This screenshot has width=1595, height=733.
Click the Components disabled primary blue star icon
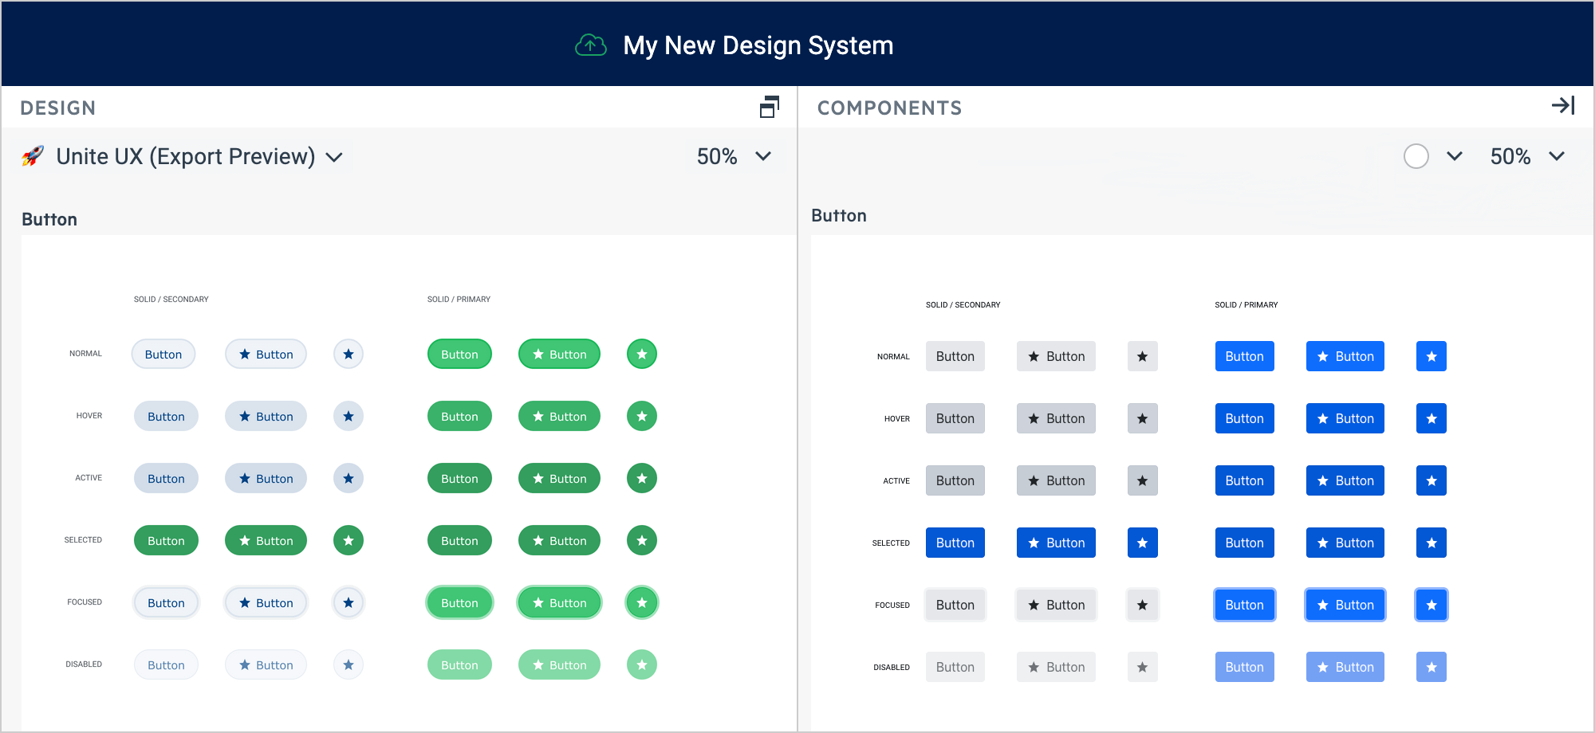1432,668
